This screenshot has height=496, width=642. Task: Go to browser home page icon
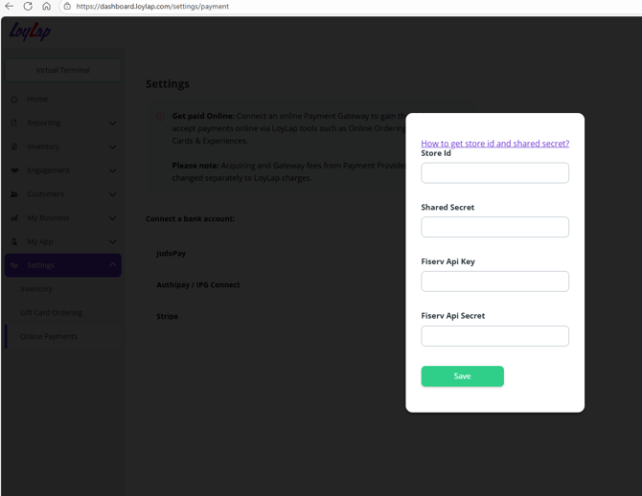46,7
